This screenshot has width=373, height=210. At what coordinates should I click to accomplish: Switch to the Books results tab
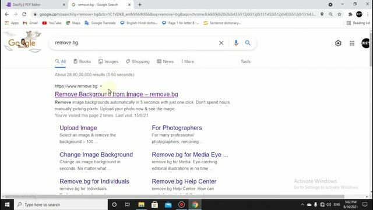pyautogui.click(x=82, y=61)
